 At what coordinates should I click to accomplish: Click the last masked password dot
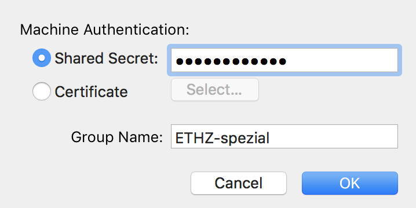point(282,62)
